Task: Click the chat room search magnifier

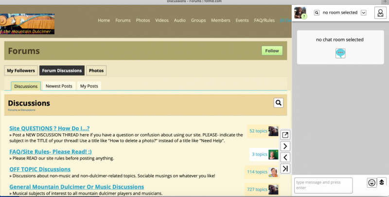Action: (317, 13)
